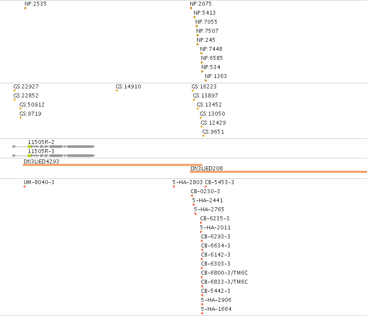
Task: Click the triangle marker under GS:9651
Action: (204, 136)
